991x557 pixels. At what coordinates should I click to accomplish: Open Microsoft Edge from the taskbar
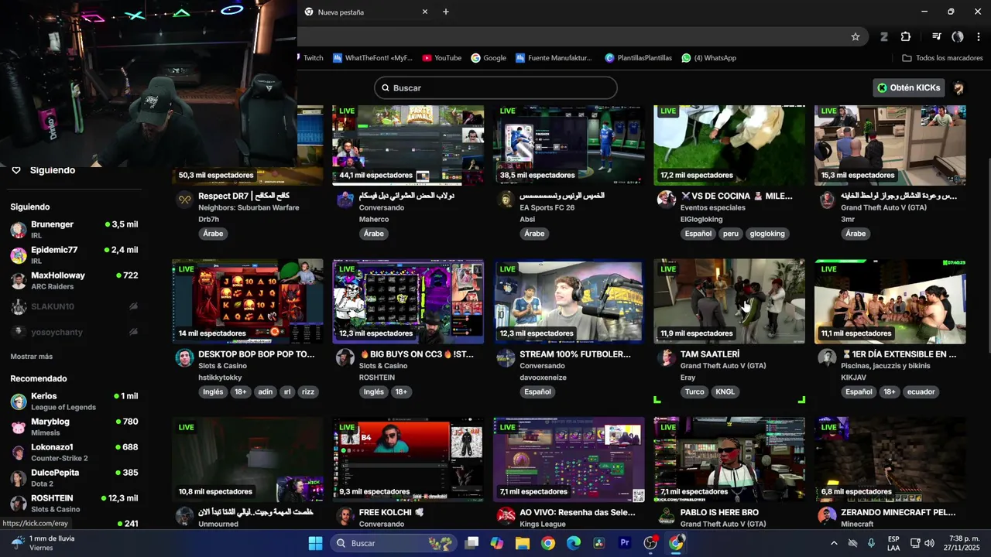[x=574, y=543]
